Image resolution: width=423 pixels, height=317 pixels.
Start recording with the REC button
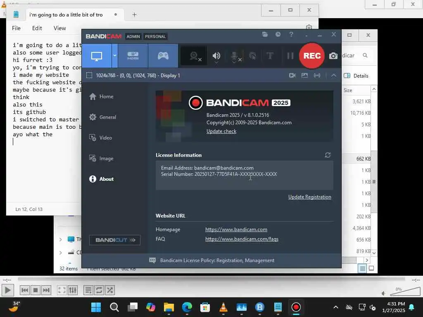(x=312, y=56)
